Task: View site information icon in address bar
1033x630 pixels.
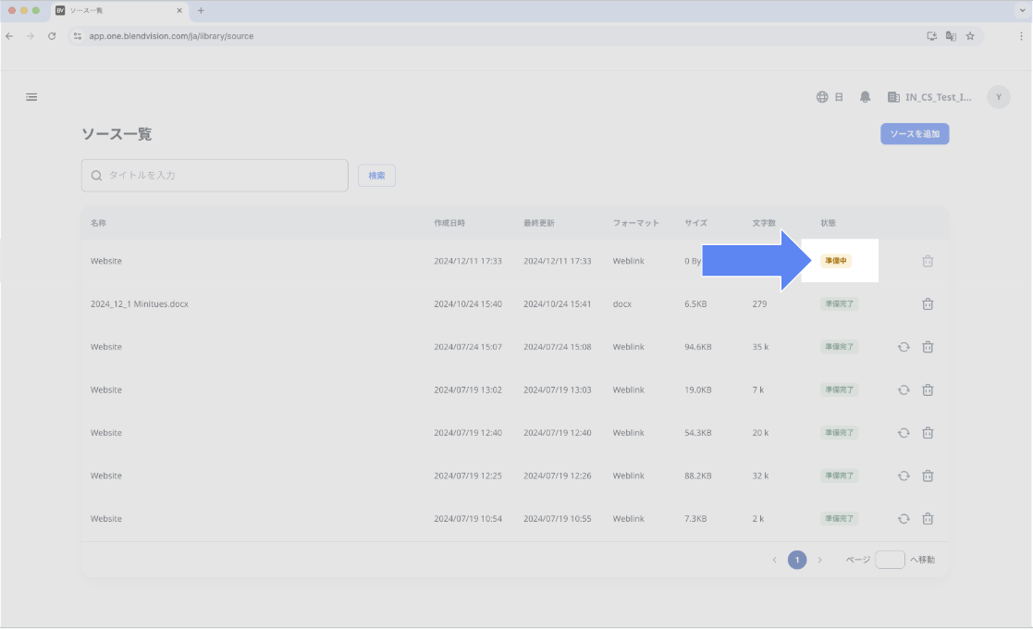Action: [78, 36]
